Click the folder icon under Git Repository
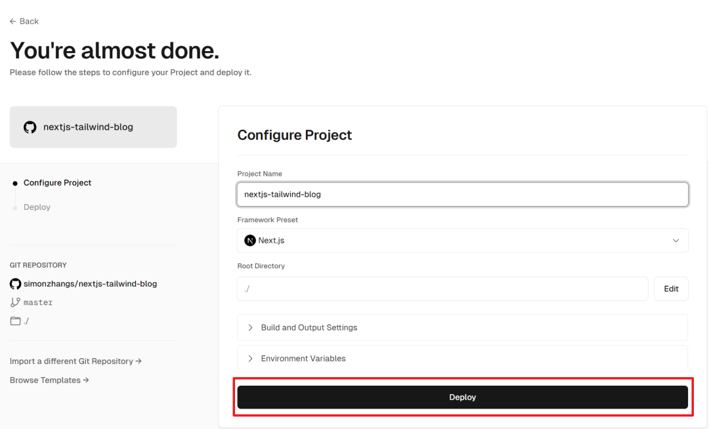The image size is (709, 429). click(x=15, y=321)
